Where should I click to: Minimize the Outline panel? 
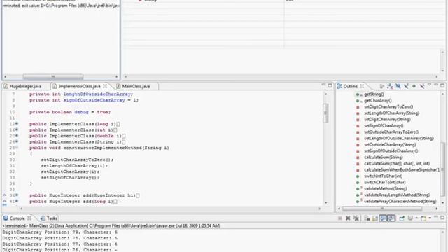point(436,85)
